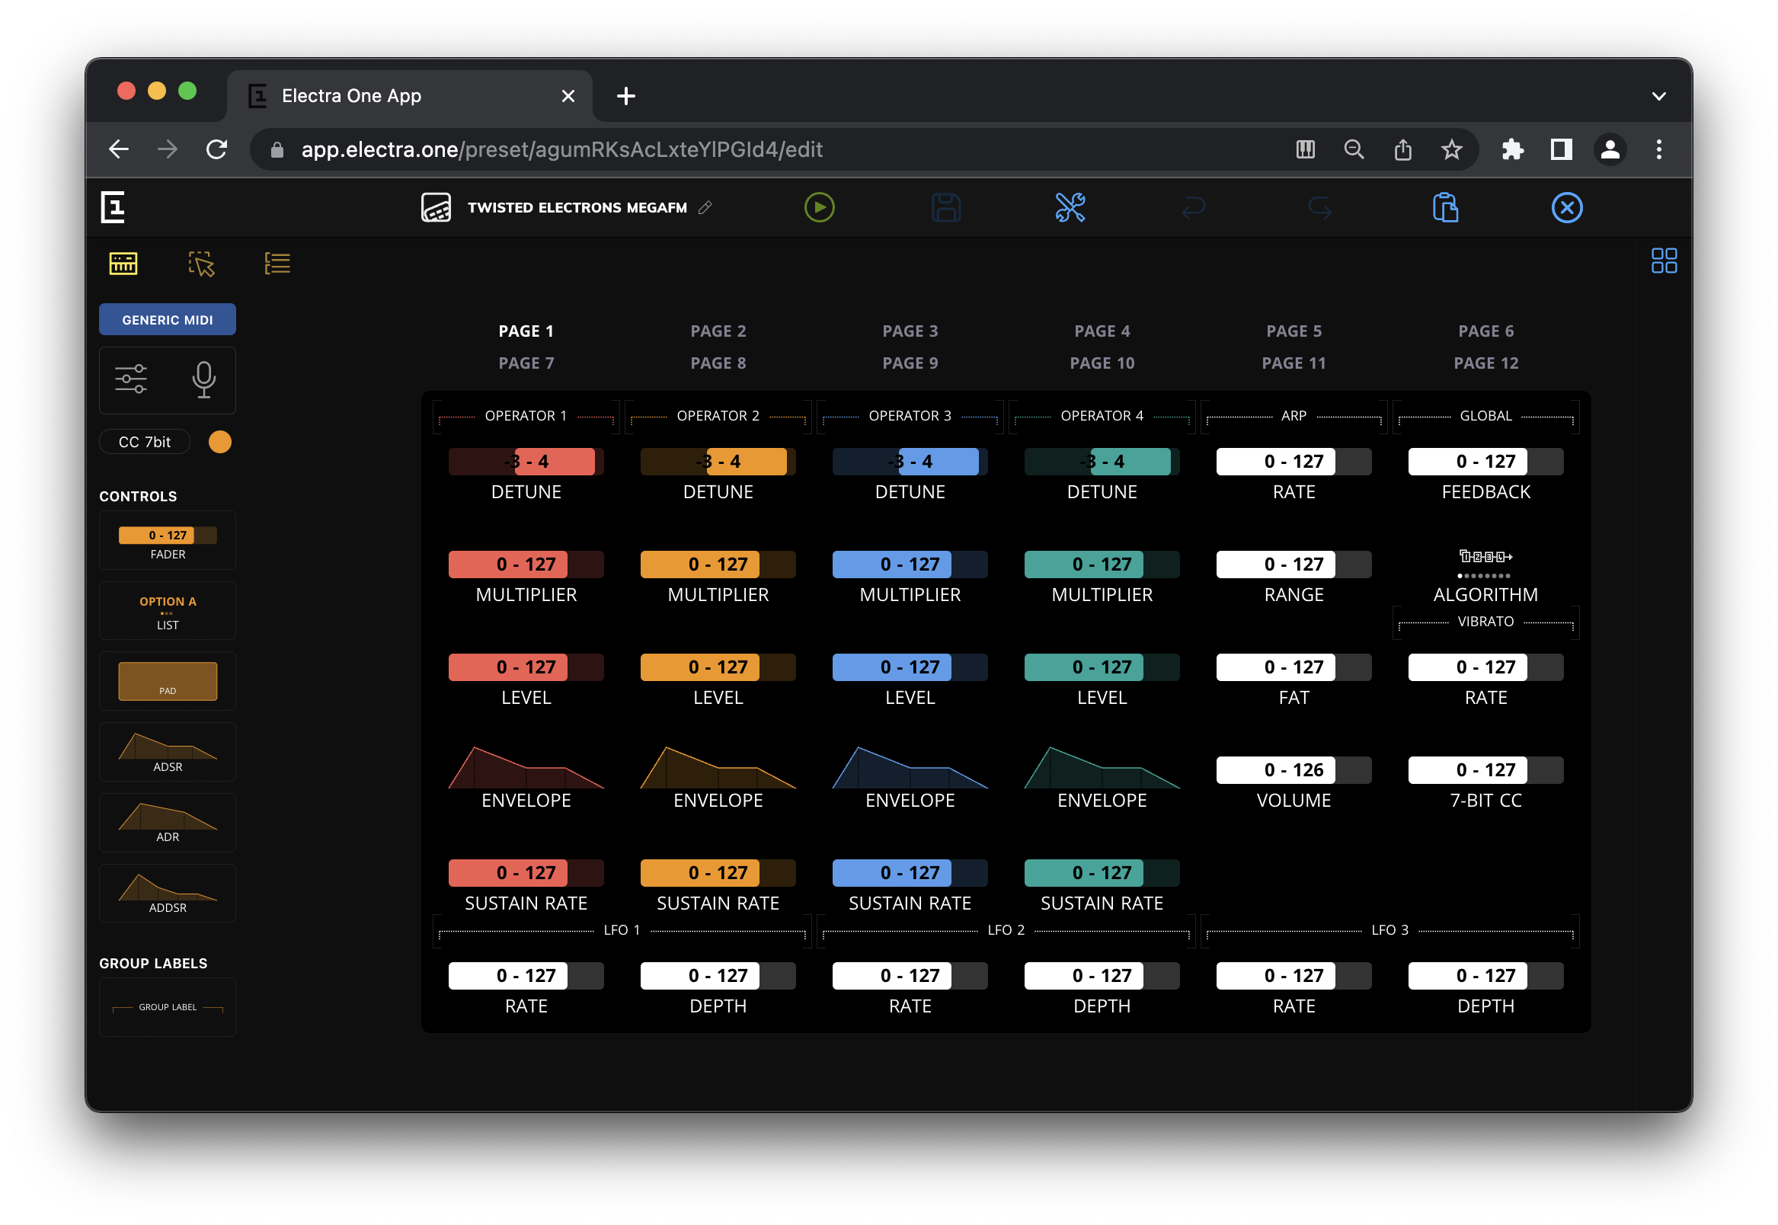Click the pencil to rename preset

[705, 207]
